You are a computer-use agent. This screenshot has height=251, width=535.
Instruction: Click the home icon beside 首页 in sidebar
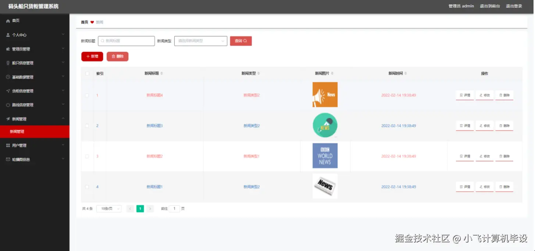(x=8, y=21)
